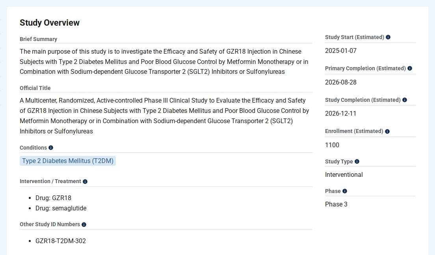Click the study completion date 2026-12-11

pyautogui.click(x=340, y=113)
